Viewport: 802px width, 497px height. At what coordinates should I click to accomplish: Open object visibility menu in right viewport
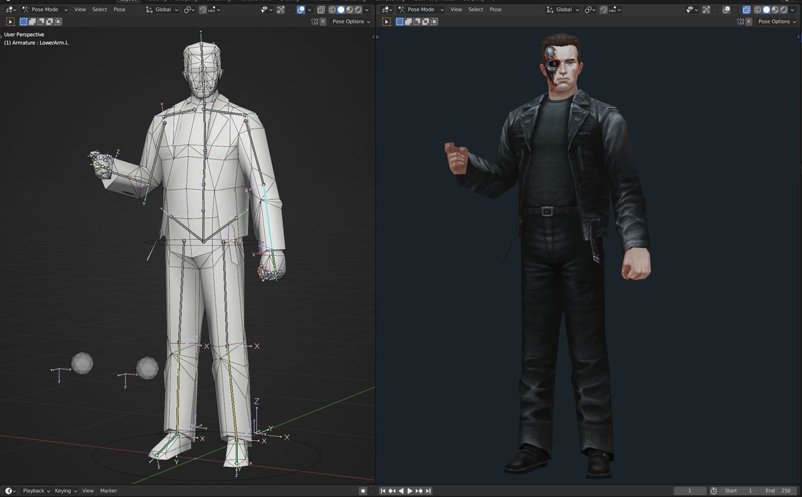693,10
